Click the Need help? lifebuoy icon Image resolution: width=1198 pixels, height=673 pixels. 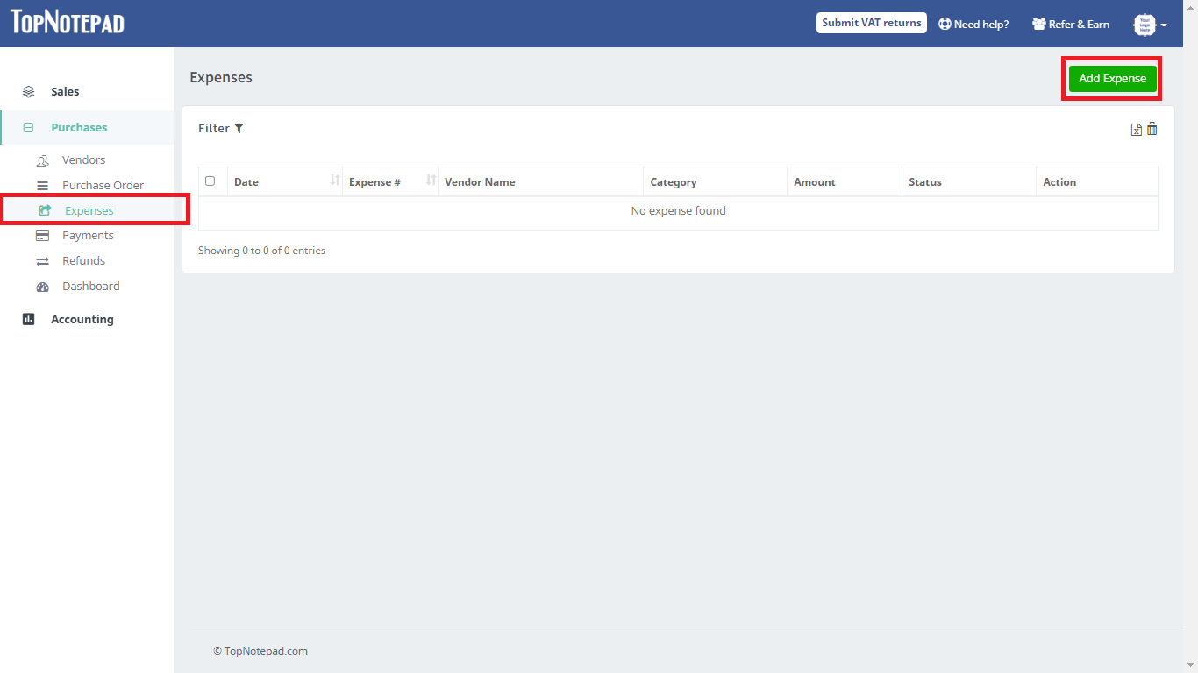coord(945,24)
